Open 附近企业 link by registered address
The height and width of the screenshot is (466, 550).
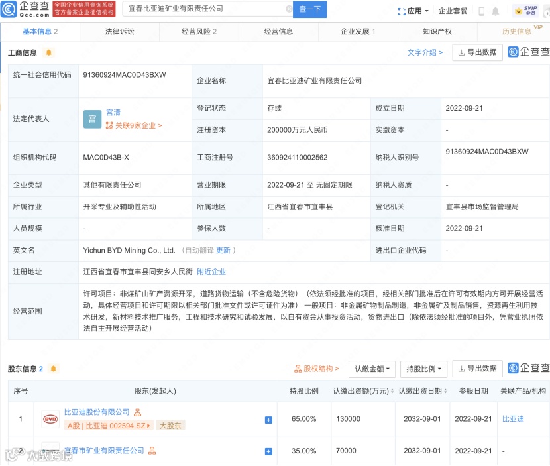point(211,272)
